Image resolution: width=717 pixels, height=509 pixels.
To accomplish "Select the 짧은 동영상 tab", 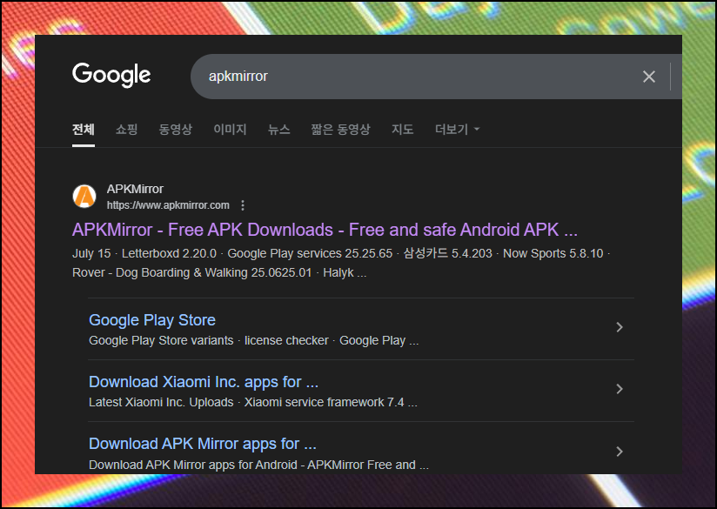I will pos(341,130).
